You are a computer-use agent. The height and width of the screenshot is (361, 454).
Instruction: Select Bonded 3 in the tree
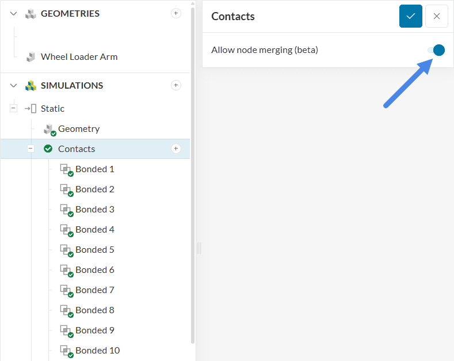95,209
